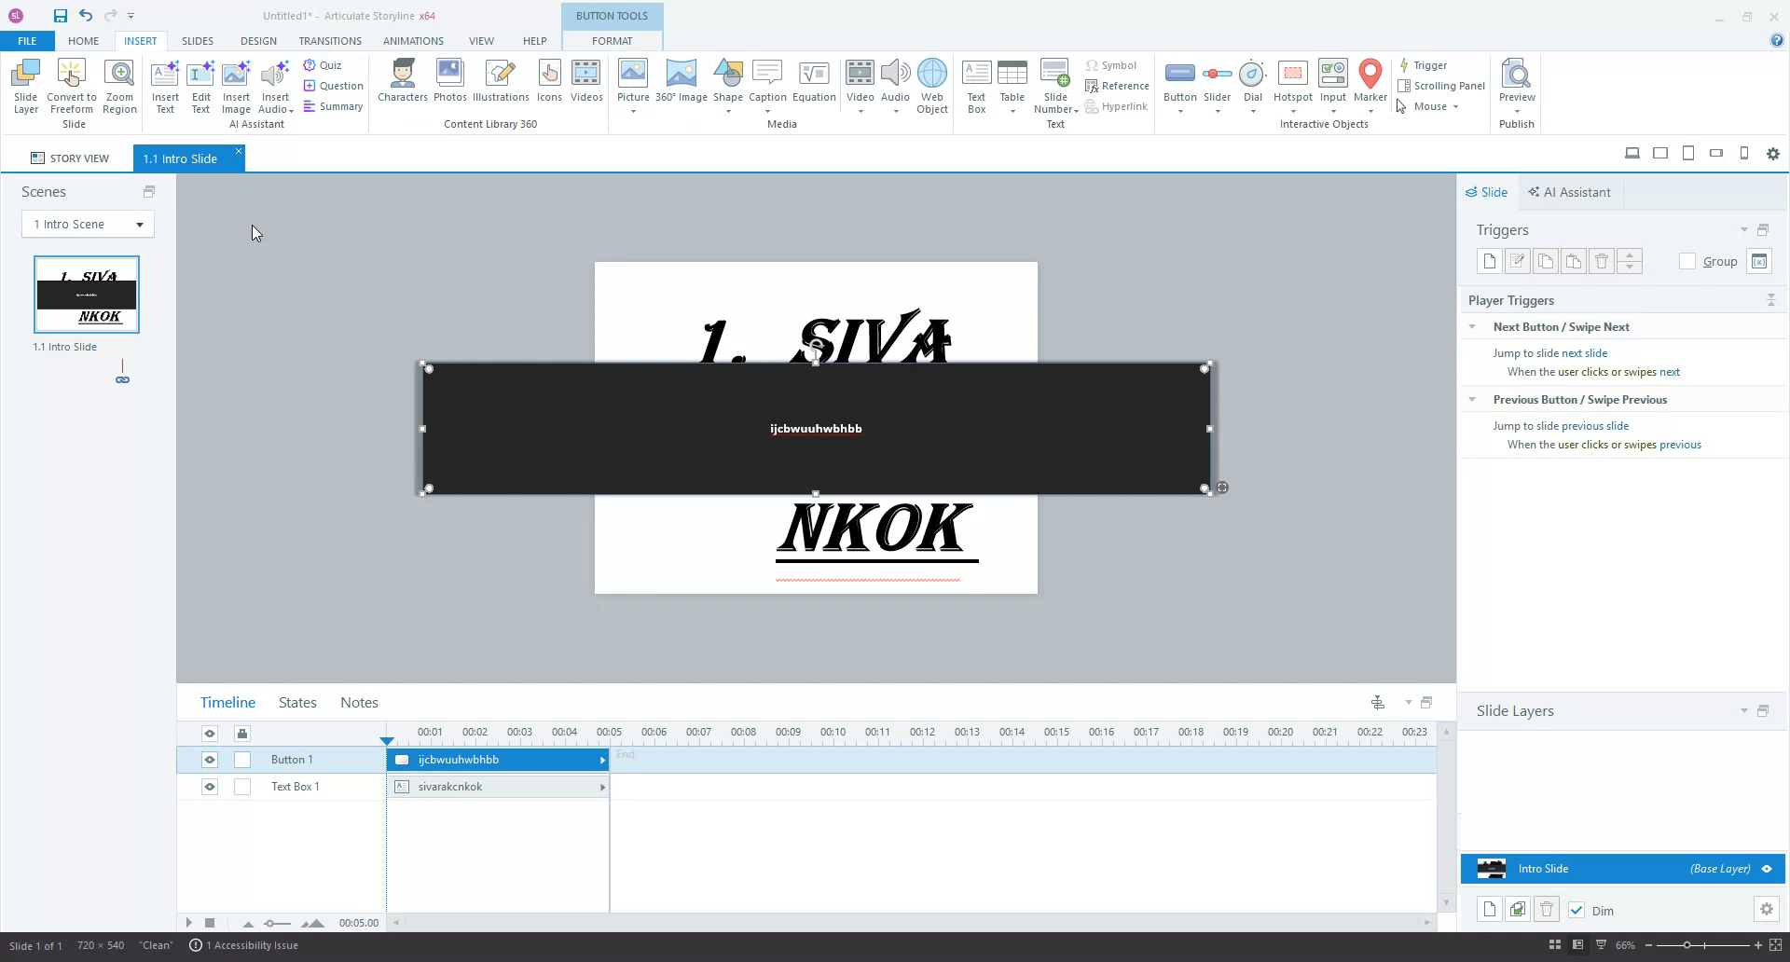Select the Characters tool in Content Library

[x=402, y=84]
